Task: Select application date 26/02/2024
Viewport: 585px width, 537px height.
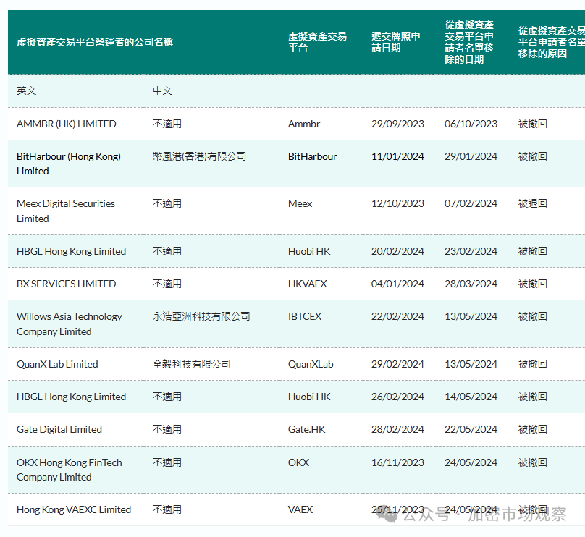Action: (397, 397)
